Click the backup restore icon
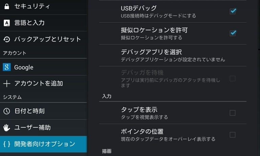This screenshot has width=260, height=156. tap(7, 39)
